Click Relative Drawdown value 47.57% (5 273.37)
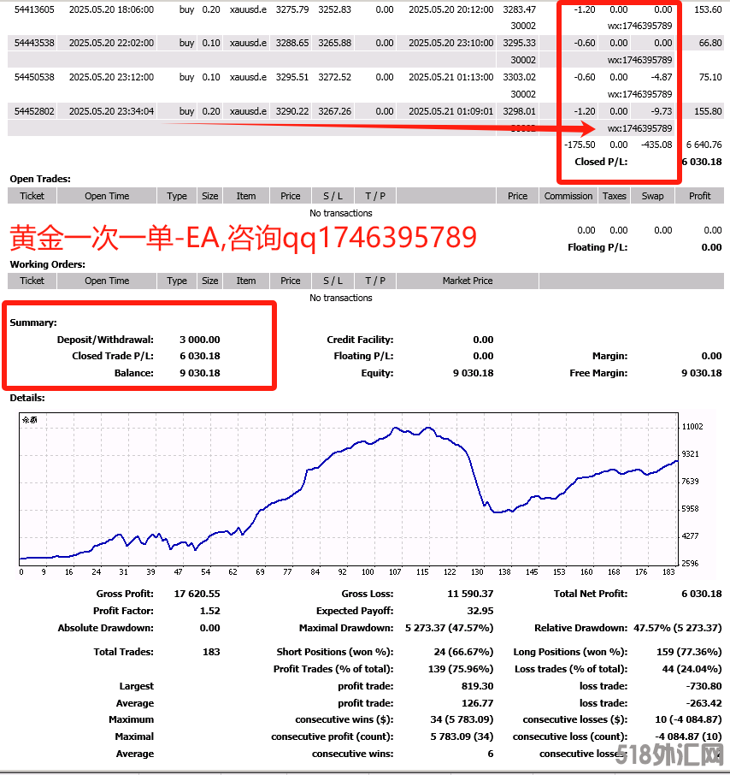 (x=678, y=628)
